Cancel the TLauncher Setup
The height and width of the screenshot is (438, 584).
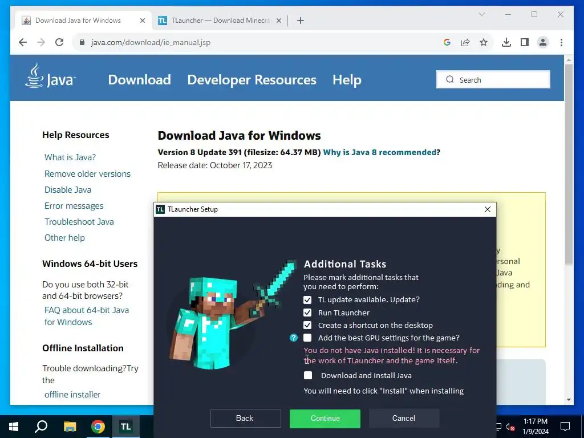coord(404,418)
